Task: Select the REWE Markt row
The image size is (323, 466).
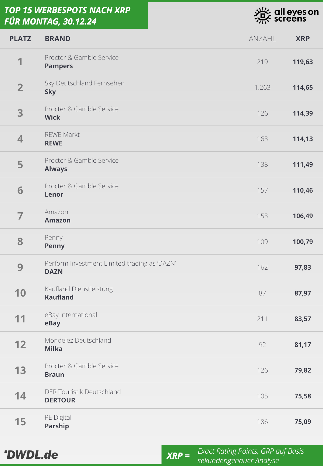Action: (x=161, y=139)
